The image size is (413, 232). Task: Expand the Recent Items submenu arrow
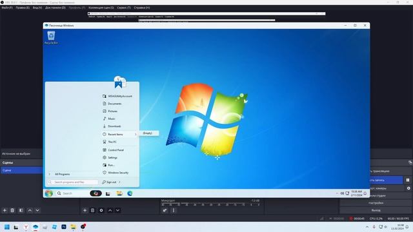pos(136,135)
